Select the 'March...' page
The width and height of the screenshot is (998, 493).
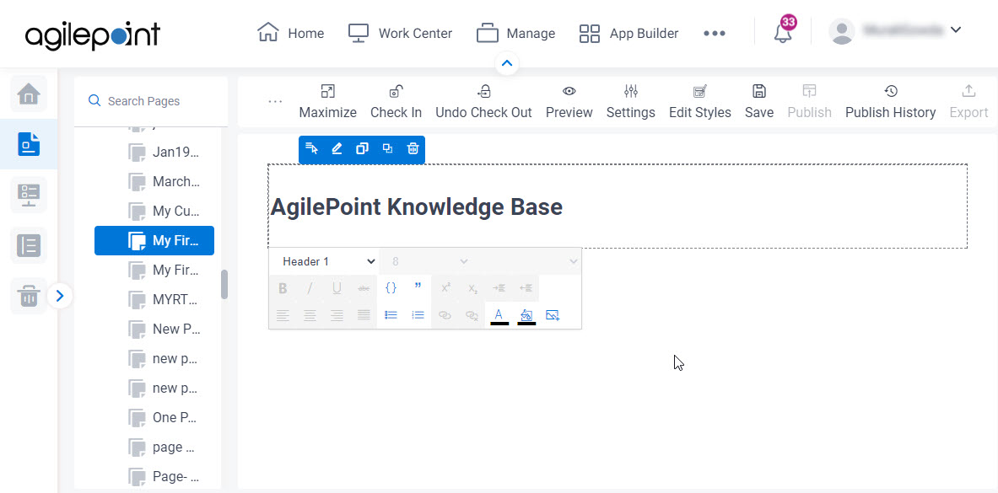coord(165,182)
